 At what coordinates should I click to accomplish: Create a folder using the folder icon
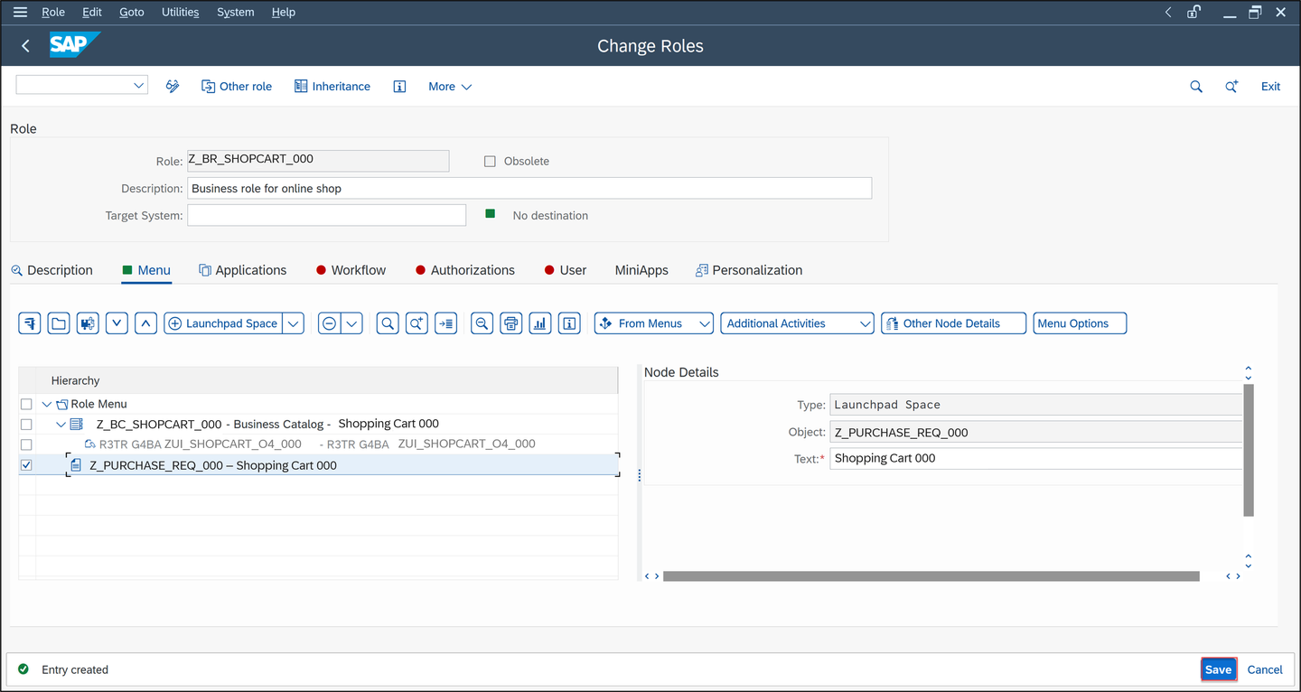[59, 323]
